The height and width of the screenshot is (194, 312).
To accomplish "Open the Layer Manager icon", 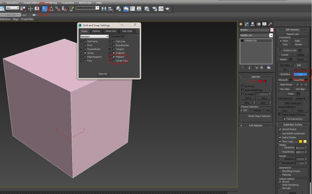I will pos(119,9).
